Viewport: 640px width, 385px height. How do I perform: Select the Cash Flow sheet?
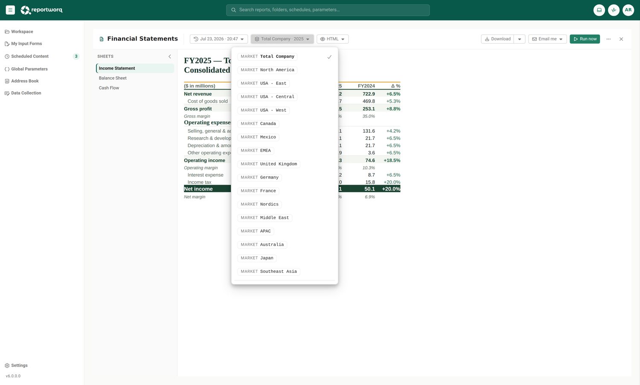point(135,88)
